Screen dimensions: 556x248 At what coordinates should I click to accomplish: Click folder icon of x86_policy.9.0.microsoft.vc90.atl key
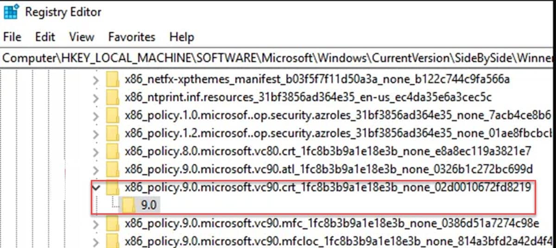click(x=113, y=169)
